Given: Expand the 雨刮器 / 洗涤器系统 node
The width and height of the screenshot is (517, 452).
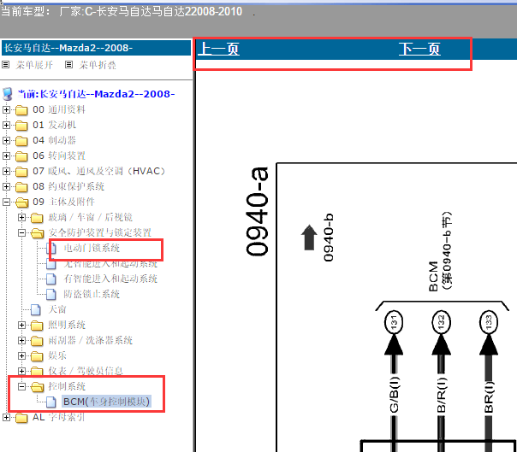Looking at the screenshot, I should point(21,340).
